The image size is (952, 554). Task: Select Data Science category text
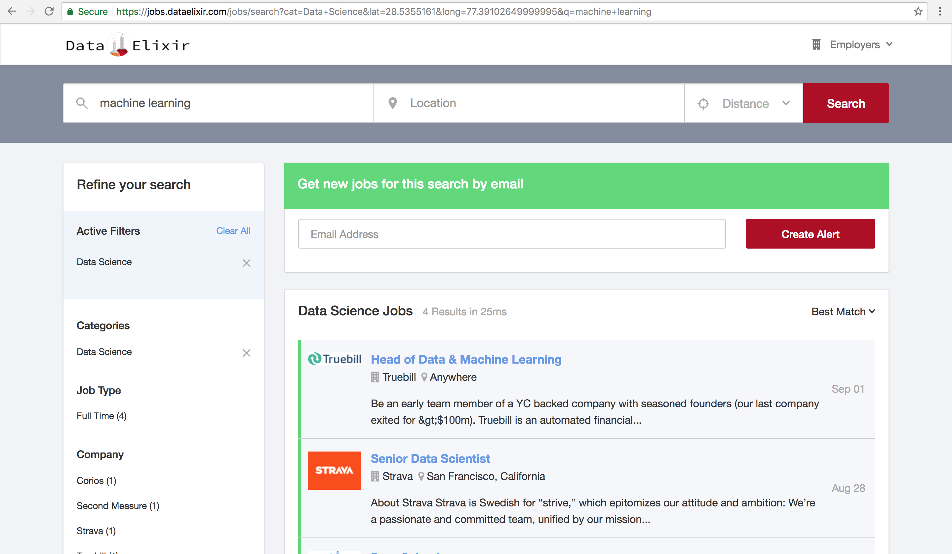pyautogui.click(x=104, y=352)
